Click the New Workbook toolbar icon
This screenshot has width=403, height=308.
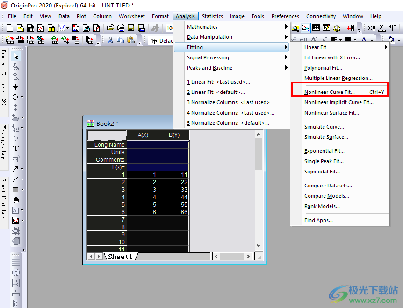click(x=30, y=28)
